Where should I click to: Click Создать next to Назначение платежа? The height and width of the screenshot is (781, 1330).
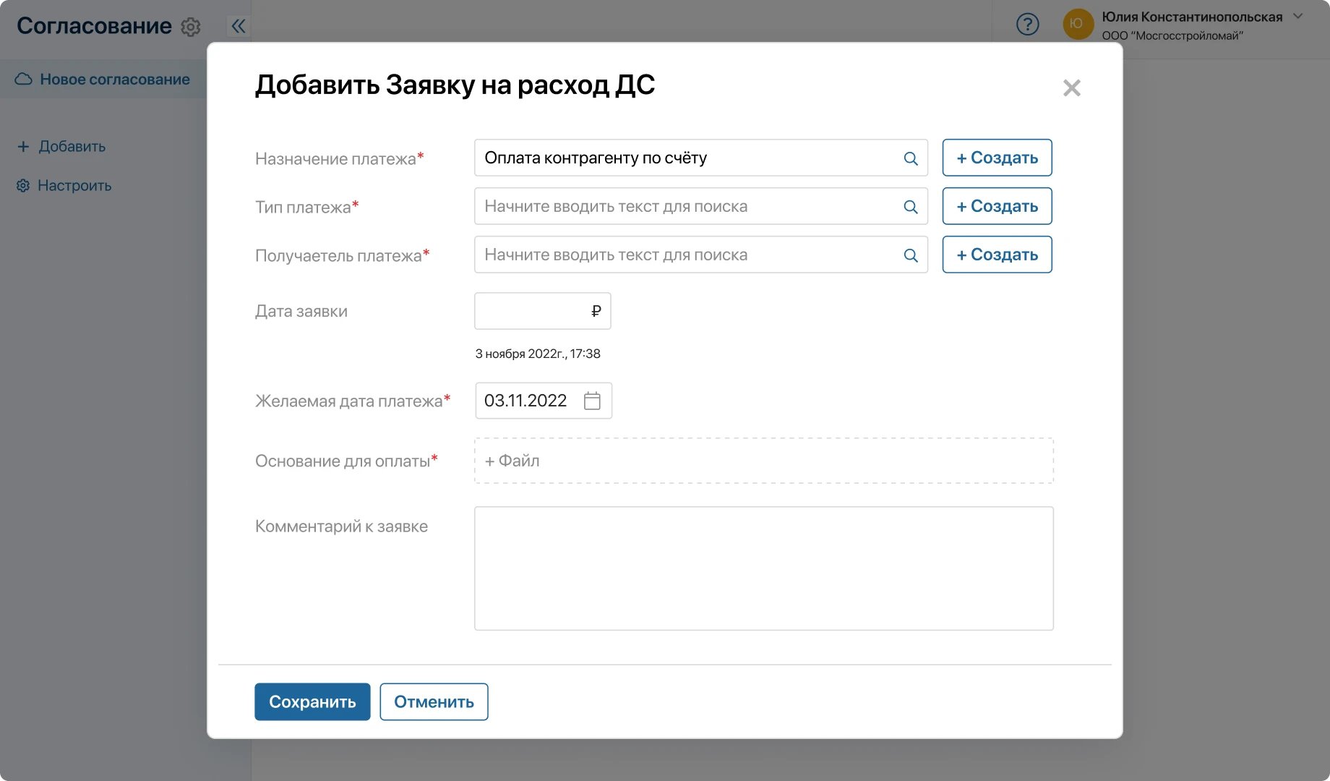click(x=997, y=158)
